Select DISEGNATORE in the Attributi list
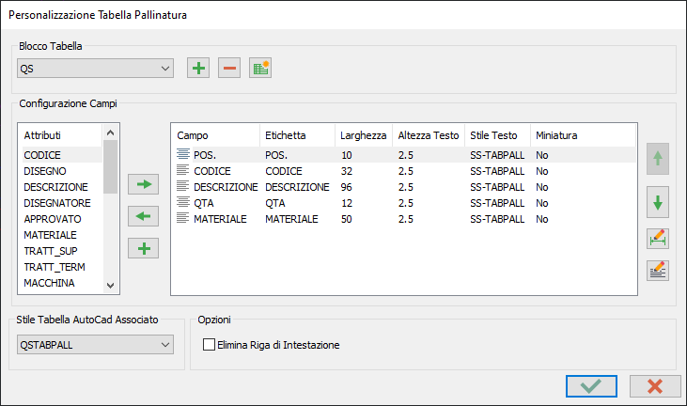Image resolution: width=687 pixels, height=406 pixels. (57, 202)
